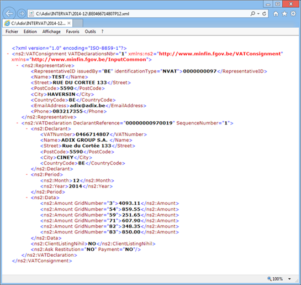Click the zoom level magnifier icon in status bar
301x285 pixels.
(x=270, y=278)
